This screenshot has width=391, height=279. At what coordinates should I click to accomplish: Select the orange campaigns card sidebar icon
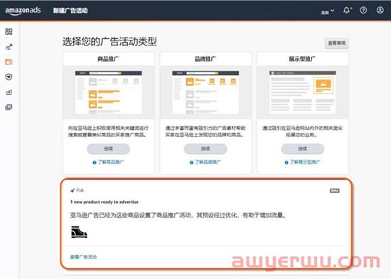click(x=9, y=62)
